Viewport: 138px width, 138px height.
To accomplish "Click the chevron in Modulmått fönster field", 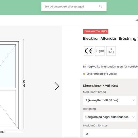I will coord(133,134).
